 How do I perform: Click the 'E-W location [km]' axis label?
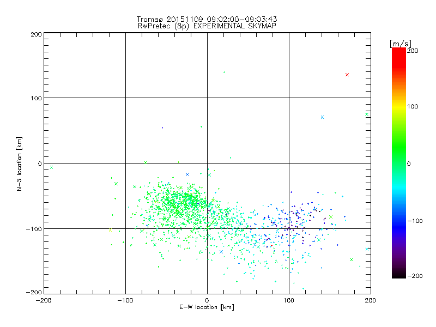click(207, 307)
